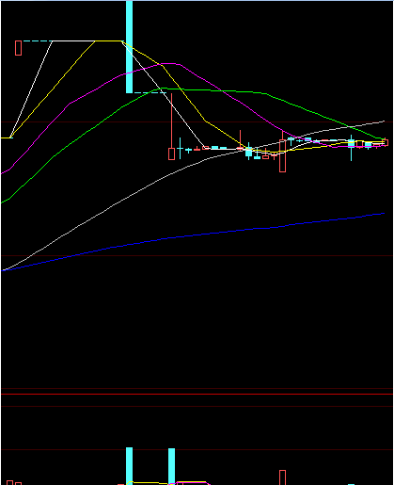Select the blue moving average line
Viewport: 394px width, 485px height.
pyautogui.click(x=193, y=234)
